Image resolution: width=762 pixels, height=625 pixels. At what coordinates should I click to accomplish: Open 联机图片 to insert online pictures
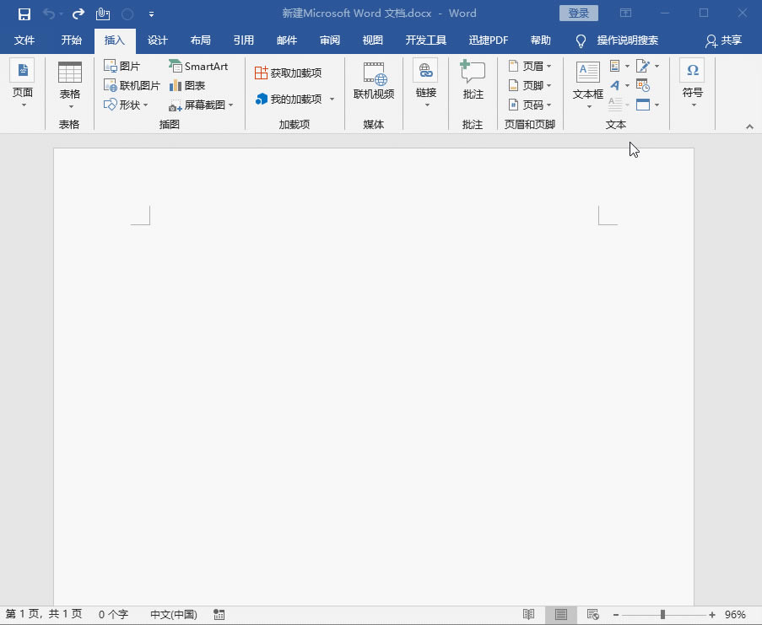coord(138,85)
